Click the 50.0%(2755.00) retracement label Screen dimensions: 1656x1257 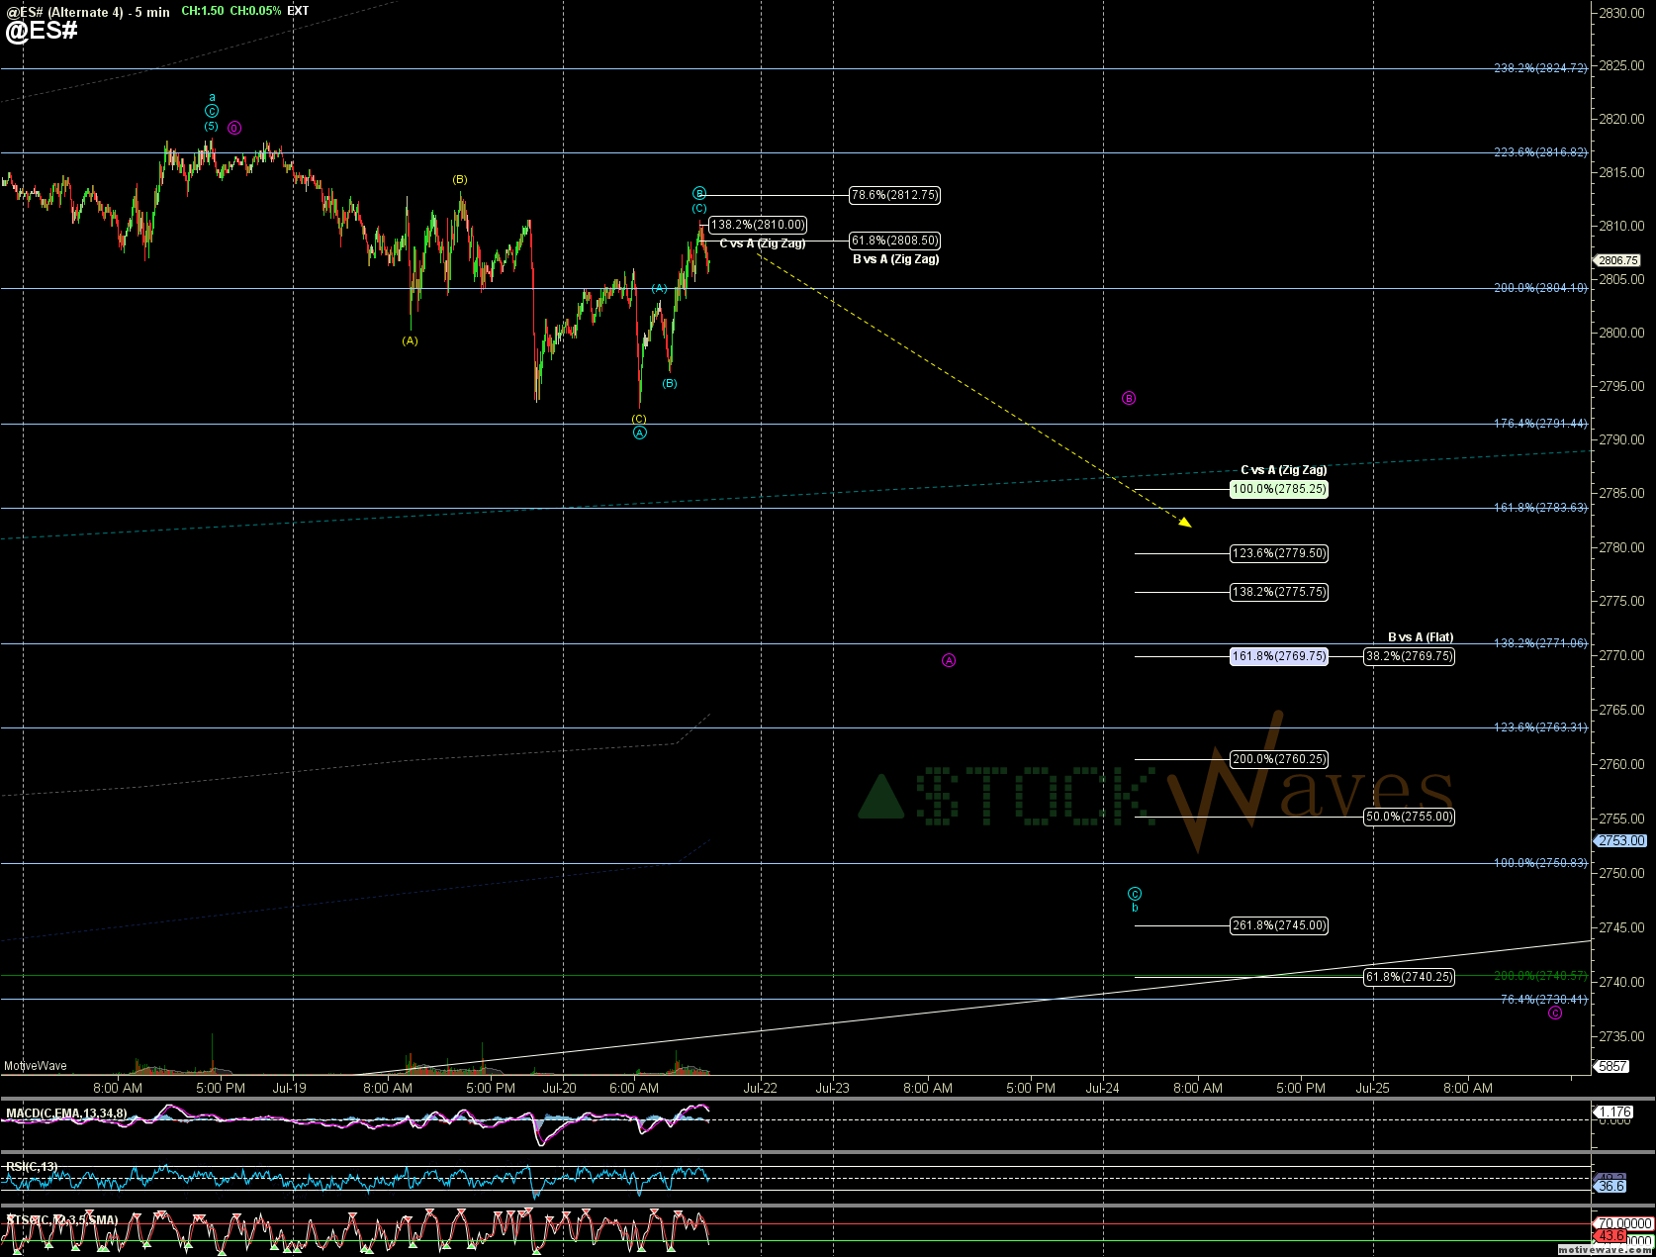tap(1409, 817)
